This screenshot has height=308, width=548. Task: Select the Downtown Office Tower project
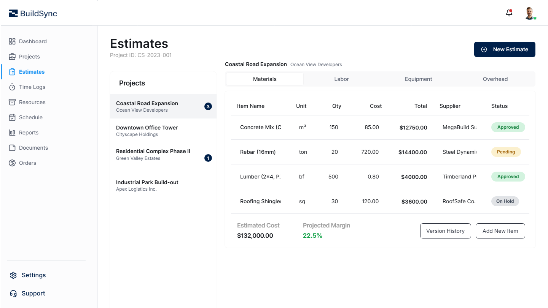click(163, 131)
